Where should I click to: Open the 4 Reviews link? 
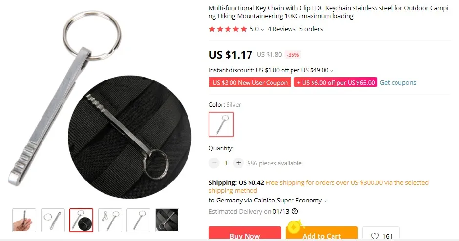point(281,29)
